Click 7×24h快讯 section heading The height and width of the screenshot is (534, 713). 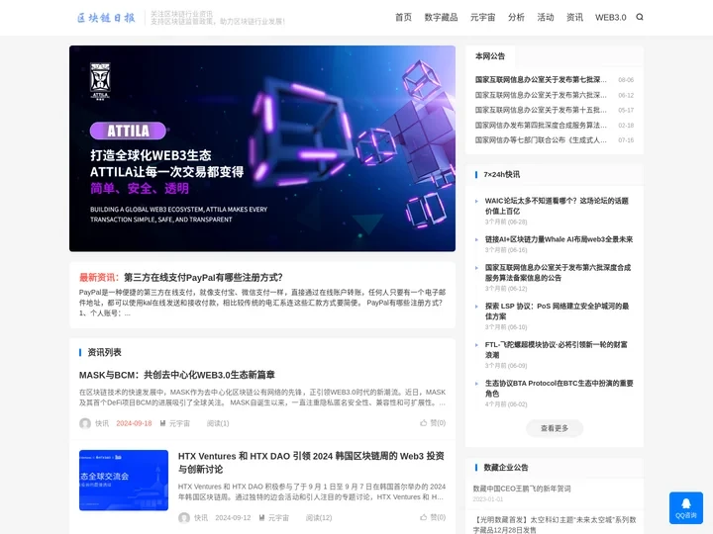click(501, 174)
